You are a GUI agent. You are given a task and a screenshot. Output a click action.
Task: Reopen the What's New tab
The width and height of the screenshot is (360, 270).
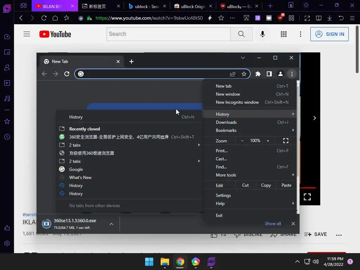pyautogui.click(x=129, y=178)
